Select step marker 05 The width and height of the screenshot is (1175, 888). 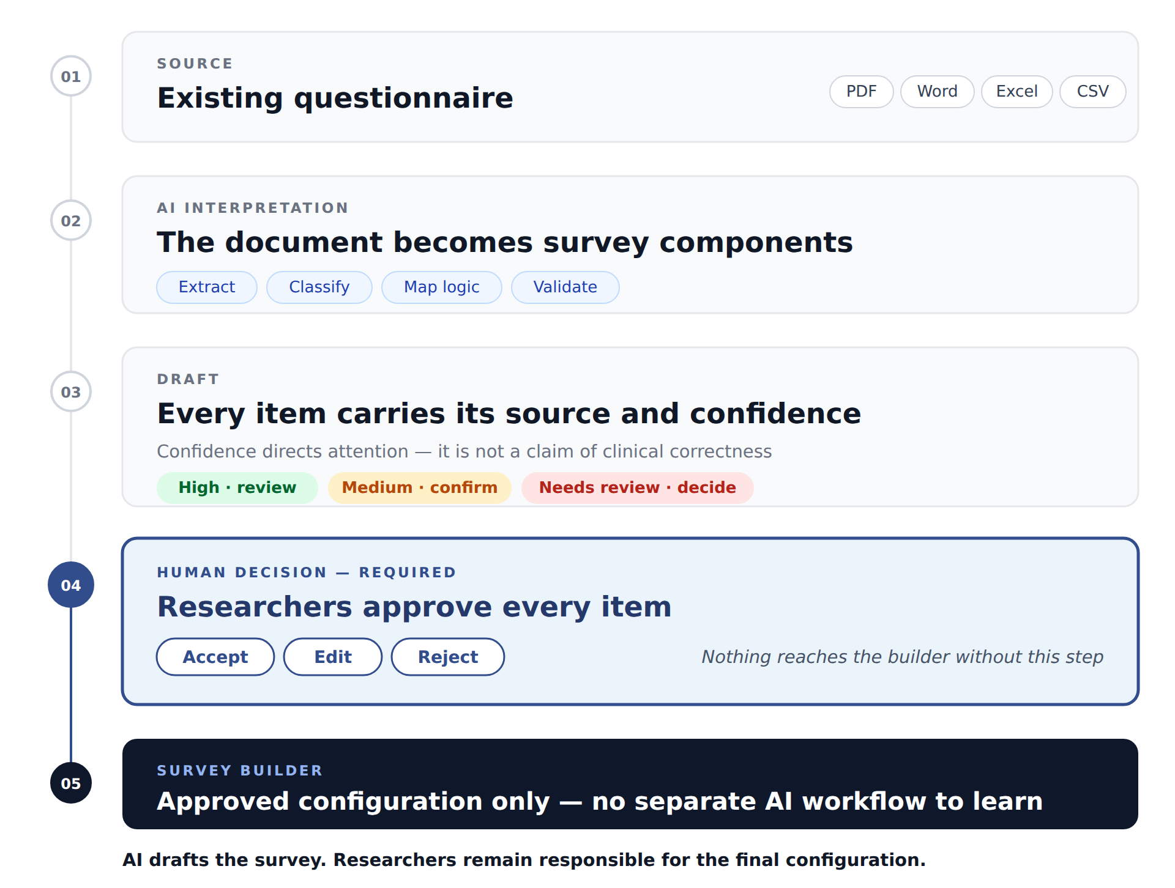click(71, 783)
